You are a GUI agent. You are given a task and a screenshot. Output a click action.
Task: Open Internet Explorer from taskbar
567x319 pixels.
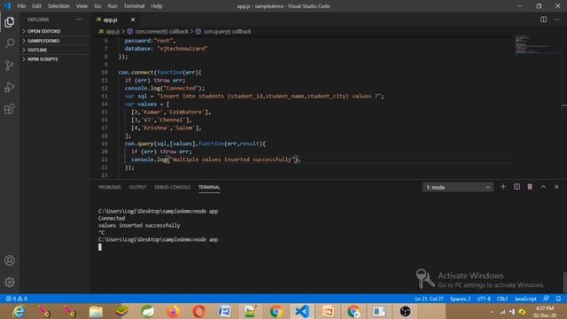tap(19, 311)
